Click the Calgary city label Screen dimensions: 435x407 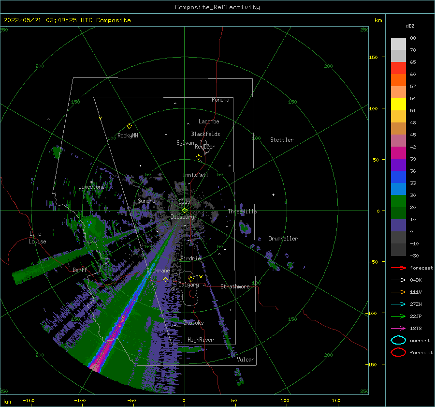click(x=188, y=285)
